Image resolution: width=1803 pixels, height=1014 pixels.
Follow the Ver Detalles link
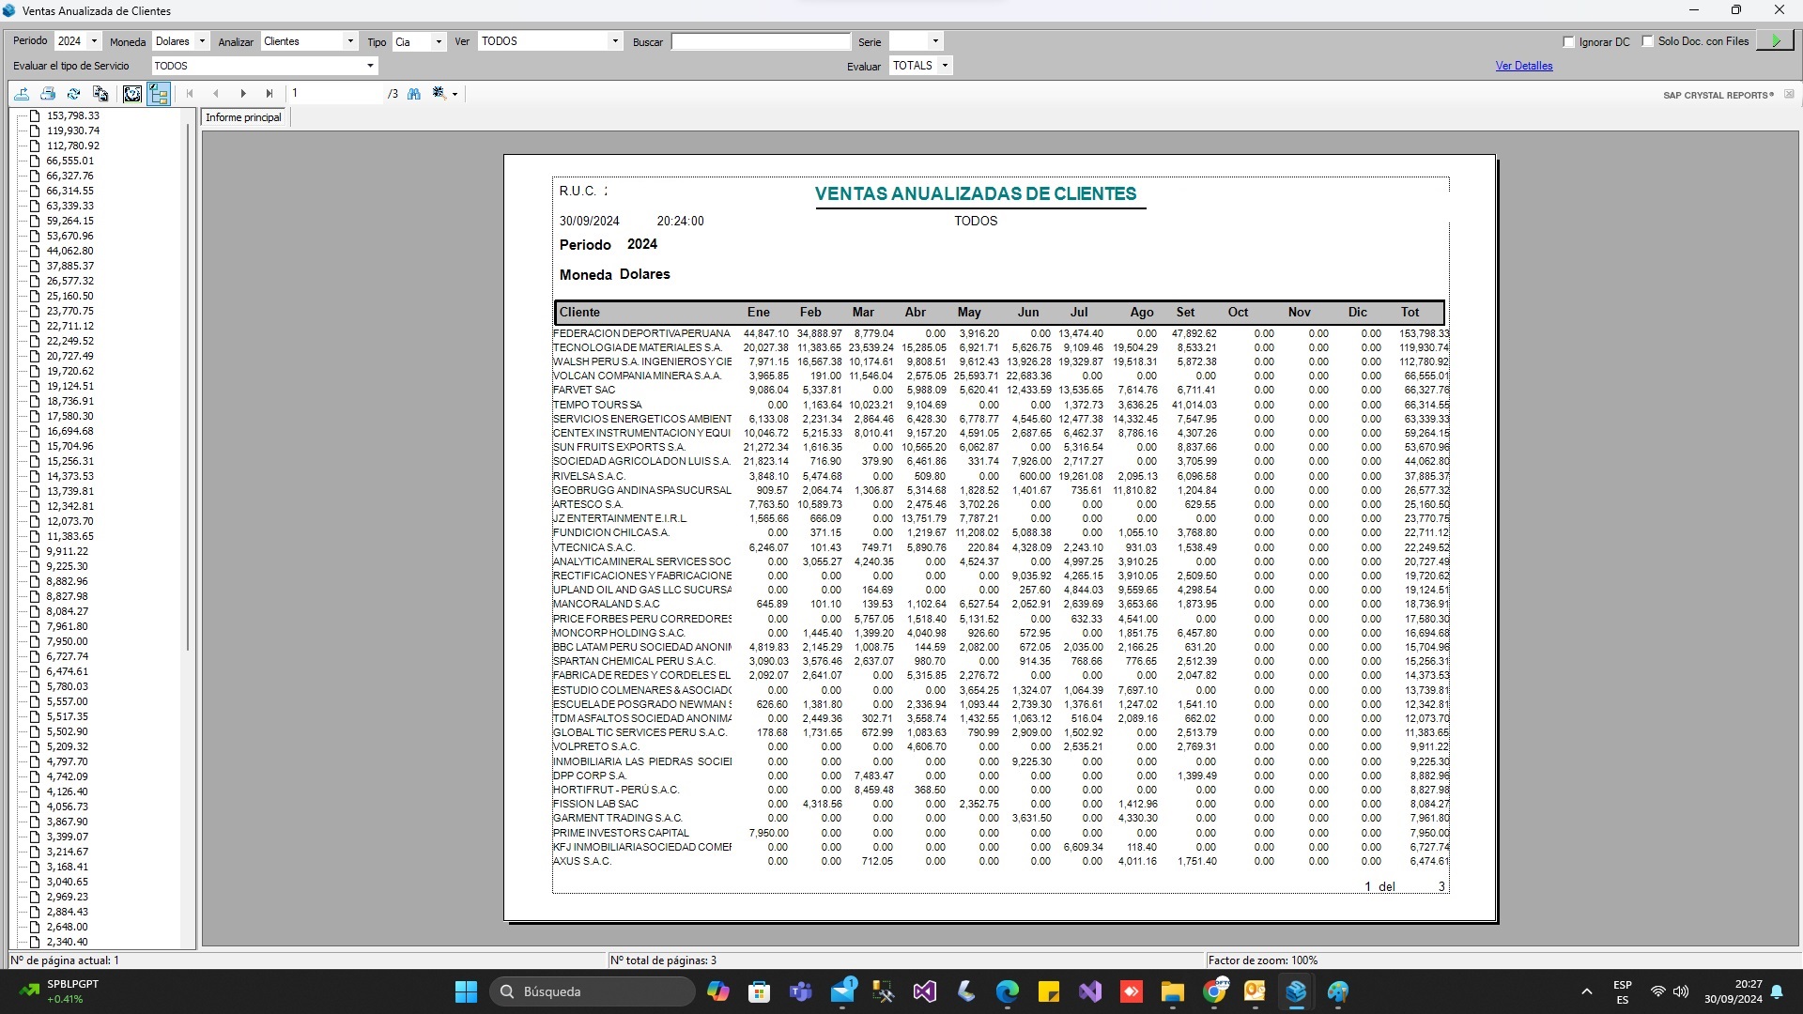[1522, 66]
